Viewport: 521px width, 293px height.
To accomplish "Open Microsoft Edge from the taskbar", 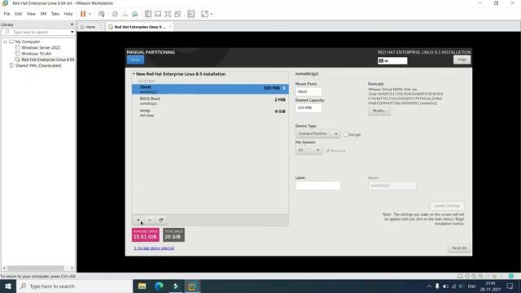I will point(159,286).
